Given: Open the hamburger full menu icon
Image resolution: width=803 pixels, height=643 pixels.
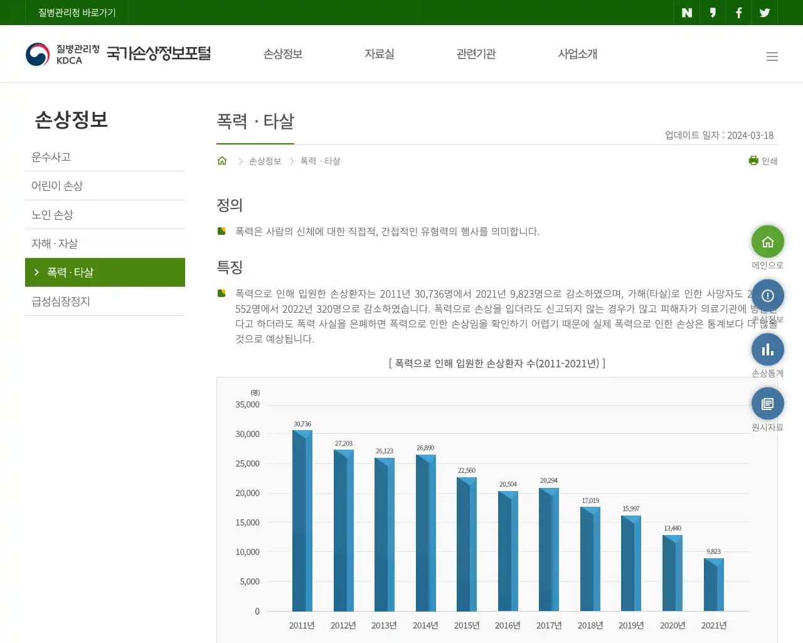Looking at the screenshot, I should click(772, 57).
